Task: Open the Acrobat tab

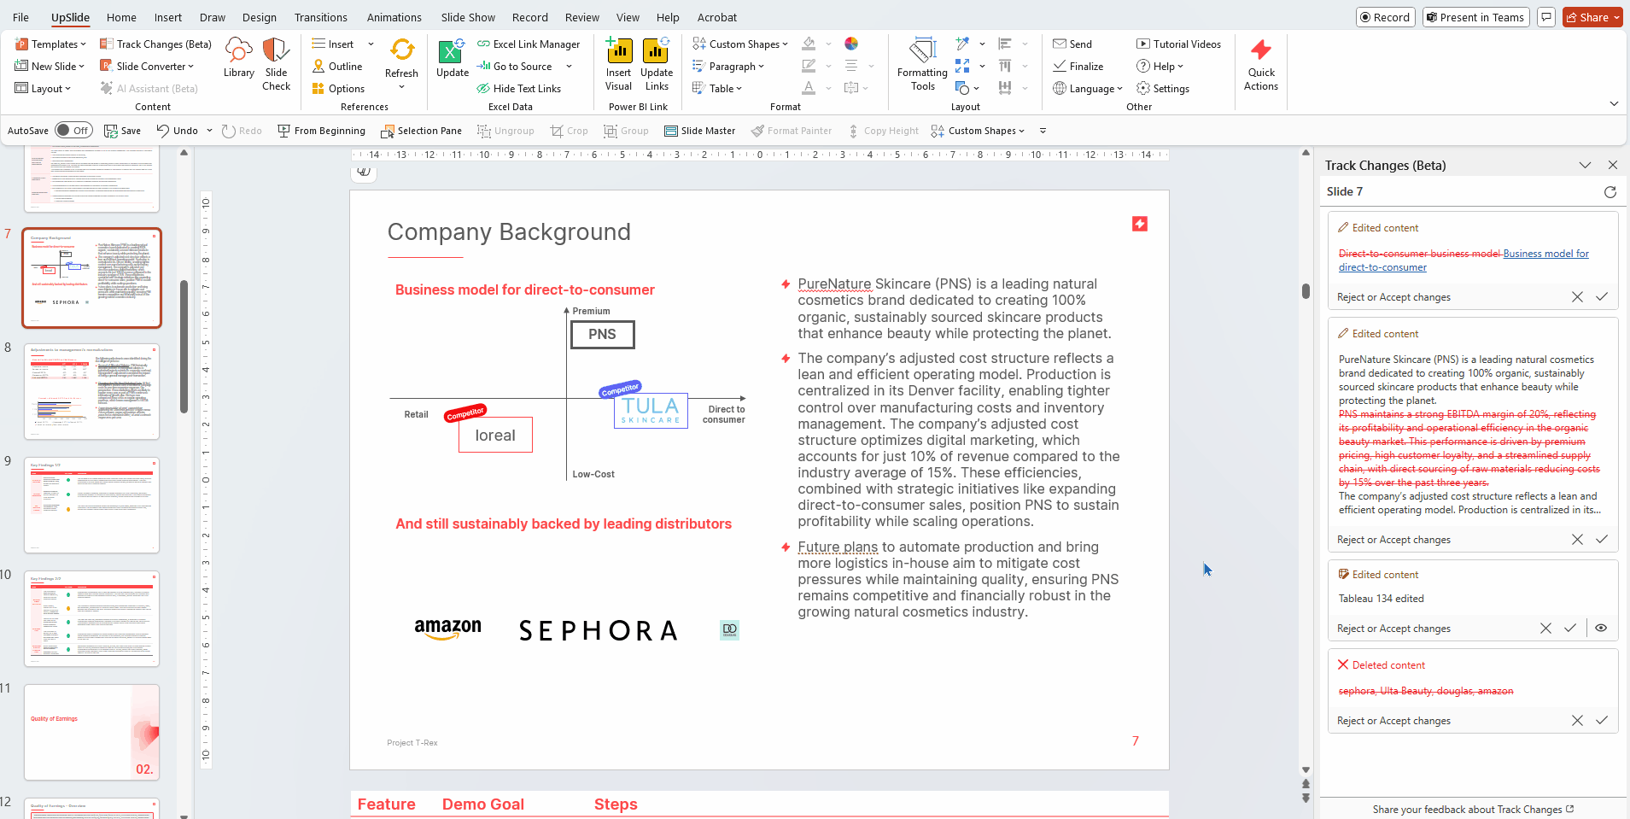Action: click(x=717, y=17)
